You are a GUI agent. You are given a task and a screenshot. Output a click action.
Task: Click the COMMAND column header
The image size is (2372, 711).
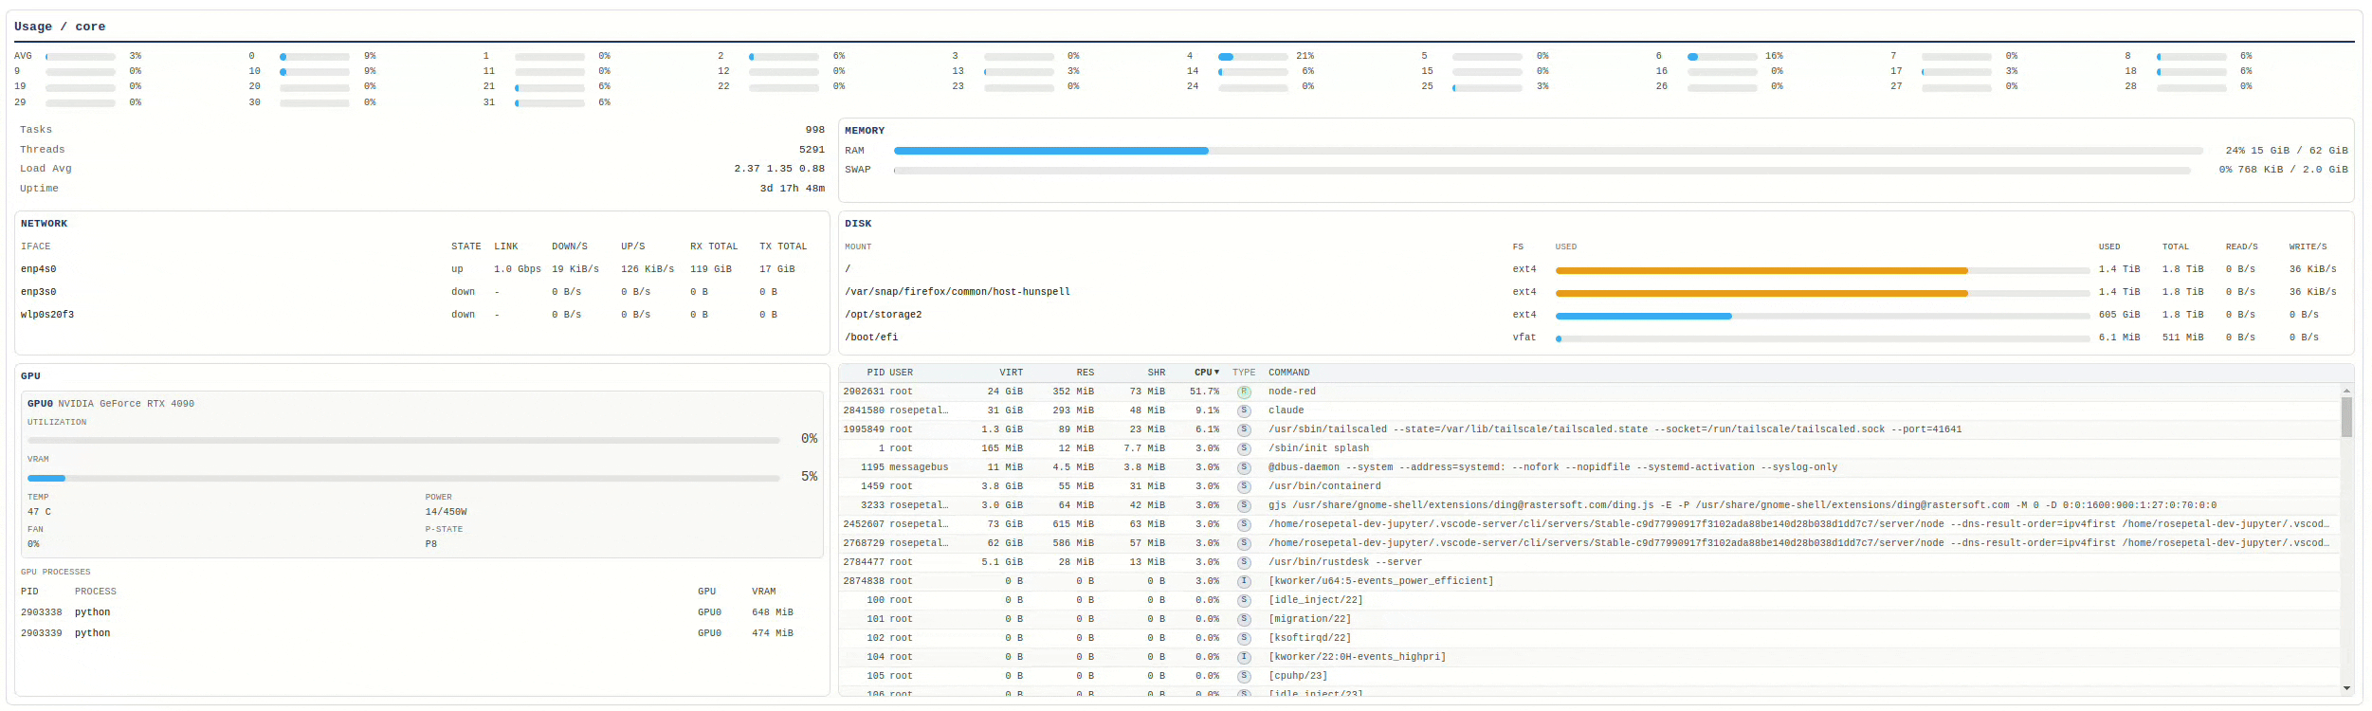pyautogui.click(x=1289, y=373)
